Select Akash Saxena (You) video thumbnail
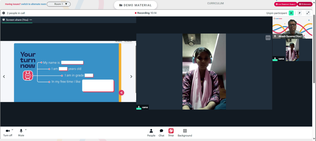Viewport: 316px width, 141px height. (x=292, y=28)
